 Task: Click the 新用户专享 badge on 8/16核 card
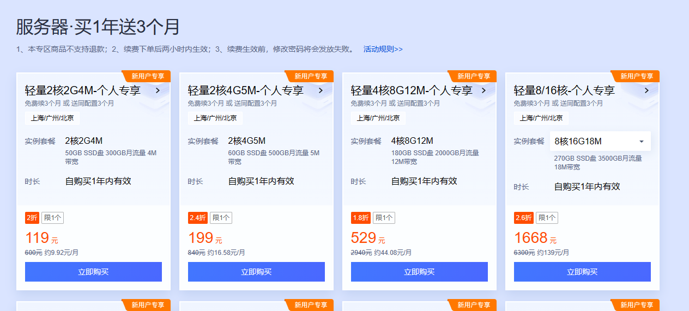coord(636,76)
